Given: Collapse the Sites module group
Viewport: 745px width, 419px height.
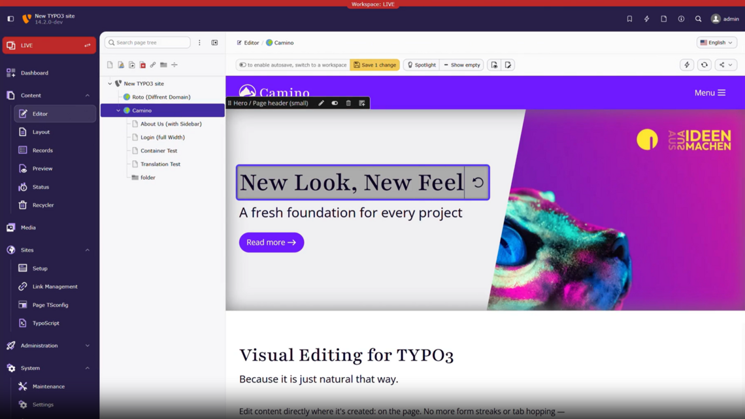Looking at the screenshot, I should coord(88,250).
